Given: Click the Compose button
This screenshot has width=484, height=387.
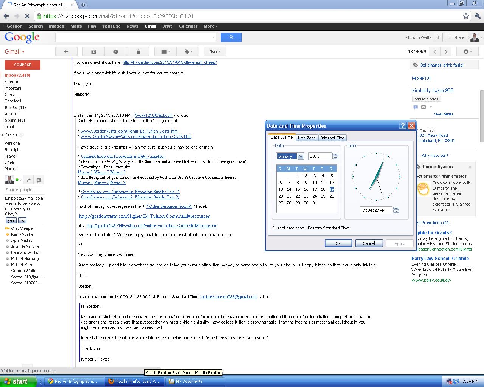Looking at the screenshot, I should [x=23, y=65].
